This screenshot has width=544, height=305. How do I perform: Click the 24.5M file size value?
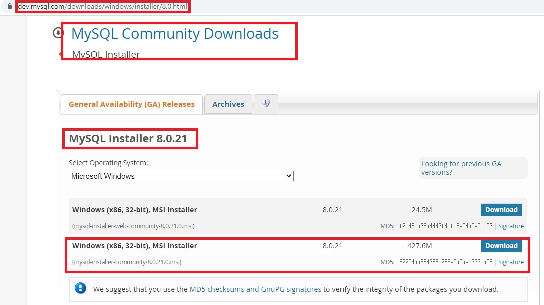pos(422,210)
